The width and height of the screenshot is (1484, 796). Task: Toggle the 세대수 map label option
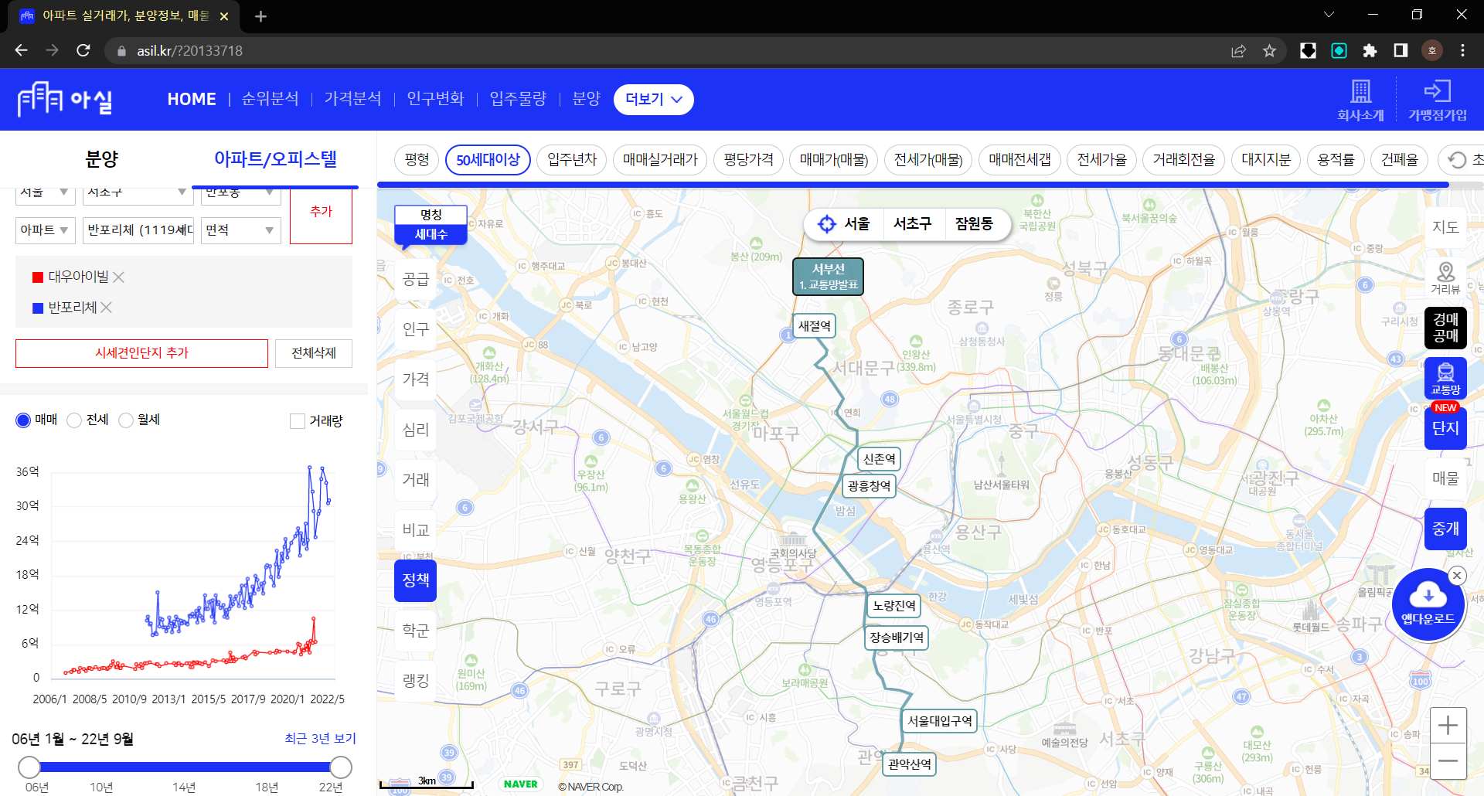point(431,234)
